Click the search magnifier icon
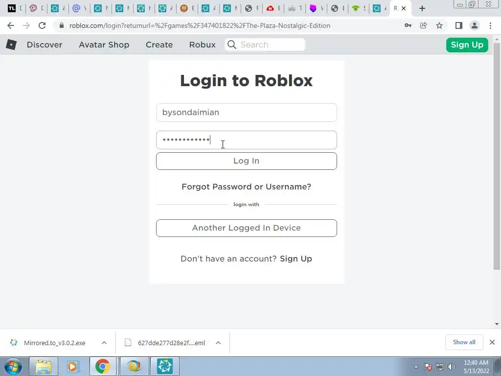The image size is (501, 376). pyautogui.click(x=232, y=45)
